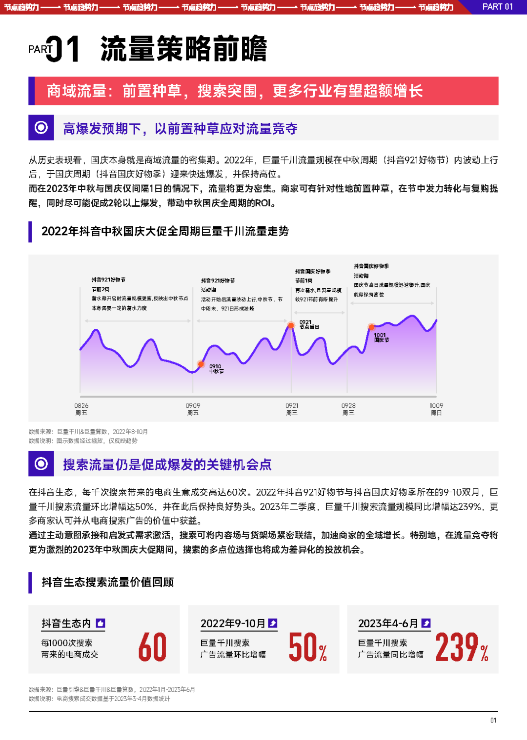Image resolution: width=527 pixels, height=740 pixels.
Task: Click the chart title 2022年抖音中秋国庆大促全周期巨量千川流量走势
Action: click(x=165, y=231)
